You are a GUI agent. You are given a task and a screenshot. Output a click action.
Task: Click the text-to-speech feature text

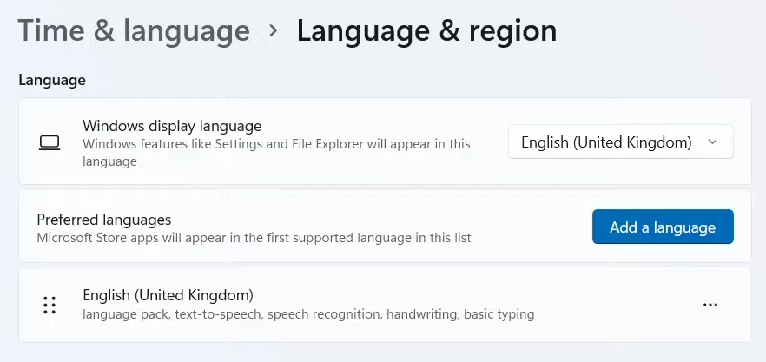click(212, 314)
